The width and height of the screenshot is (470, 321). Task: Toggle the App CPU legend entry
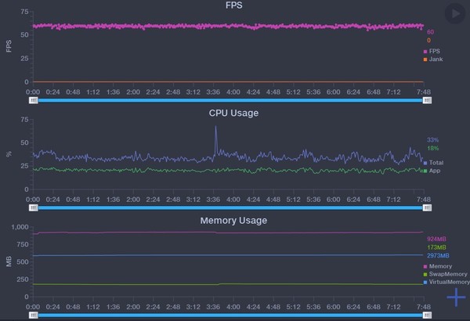[432, 171]
